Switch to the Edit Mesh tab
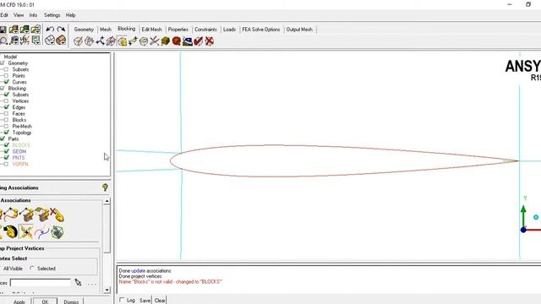Screen dimensions: 541x304 click(152, 30)
